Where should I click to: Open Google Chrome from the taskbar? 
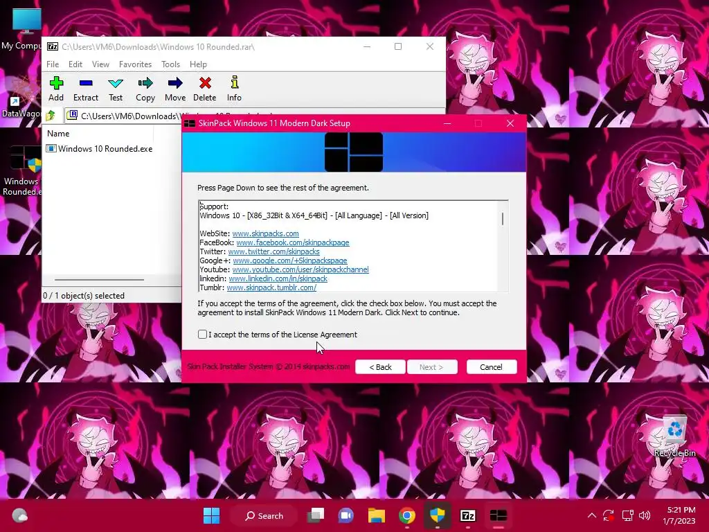pyautogui.click(x=407, y=515)
